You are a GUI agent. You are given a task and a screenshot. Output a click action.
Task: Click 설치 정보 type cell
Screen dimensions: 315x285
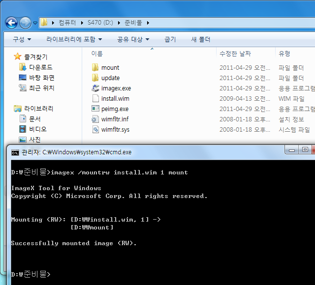click(x=291, y=119)
